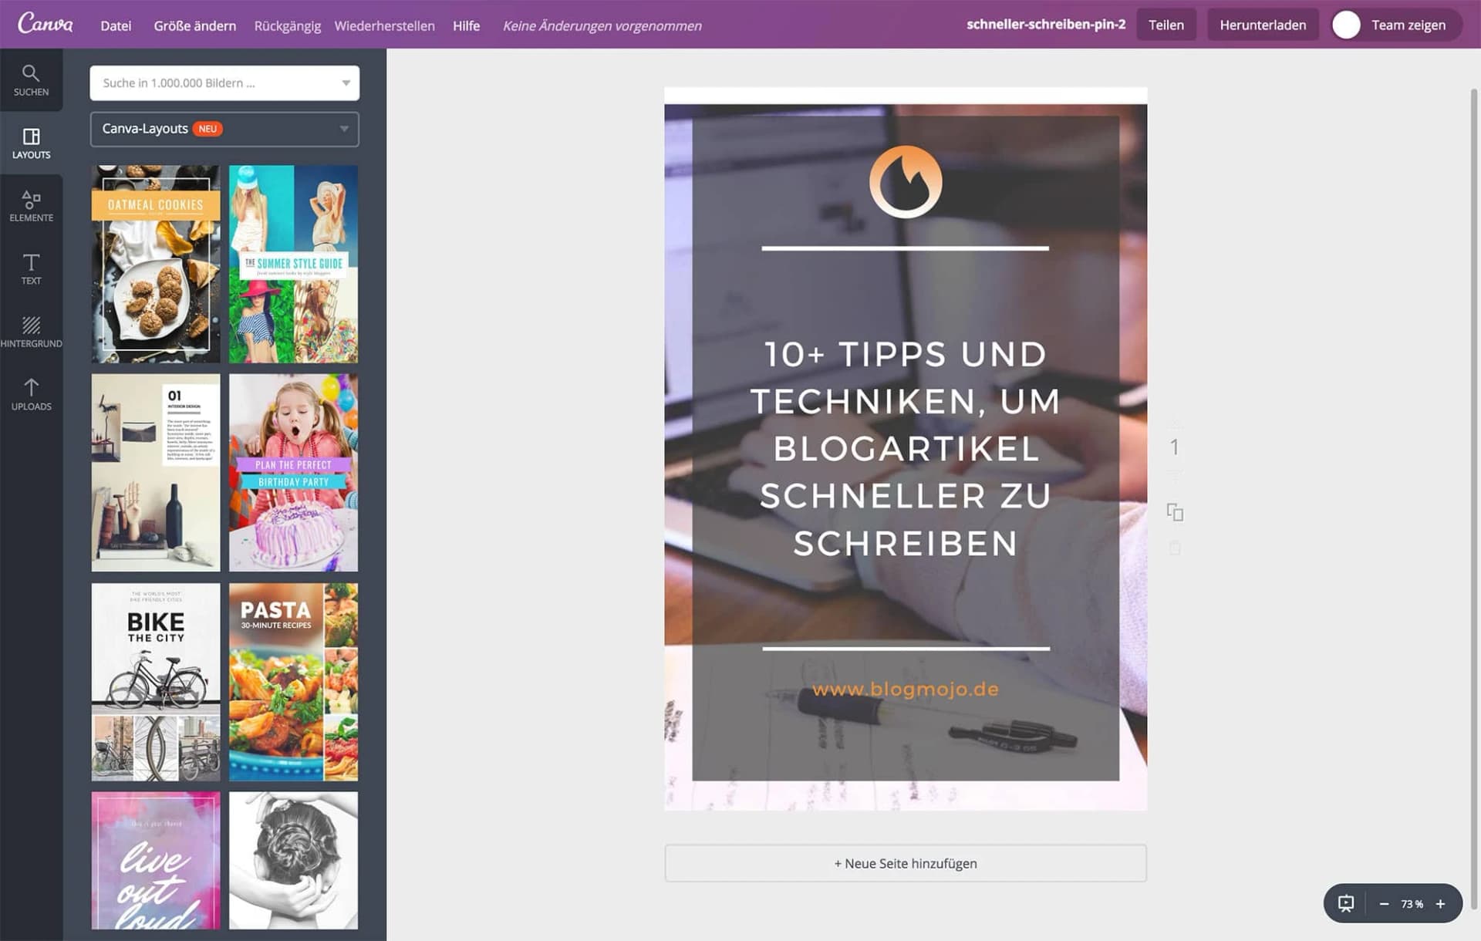Open the Größe ändern selector

[x=194, y=25]
